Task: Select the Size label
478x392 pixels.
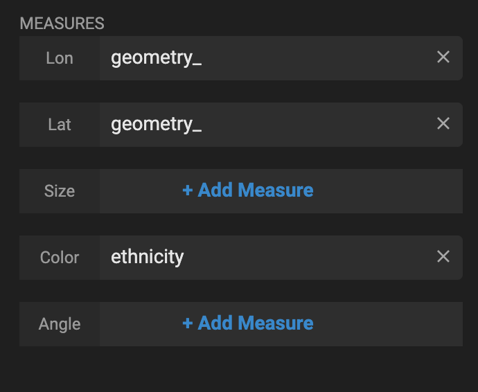Action: pos(60,191)
